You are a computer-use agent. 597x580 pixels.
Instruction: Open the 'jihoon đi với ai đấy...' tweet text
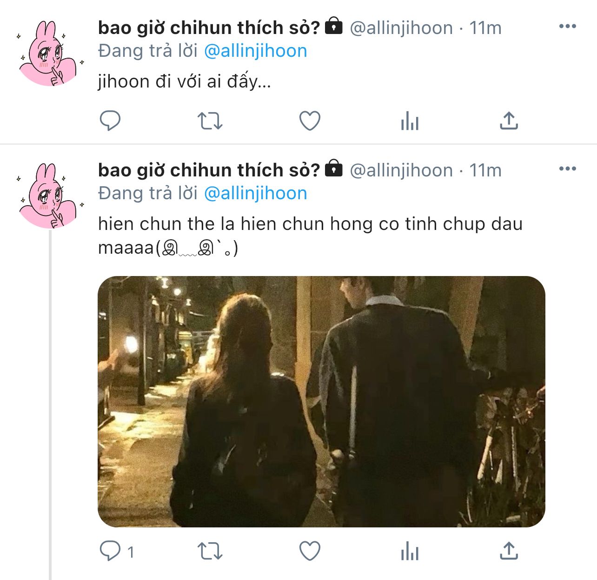pyautogui.click(x=184, y=82)
